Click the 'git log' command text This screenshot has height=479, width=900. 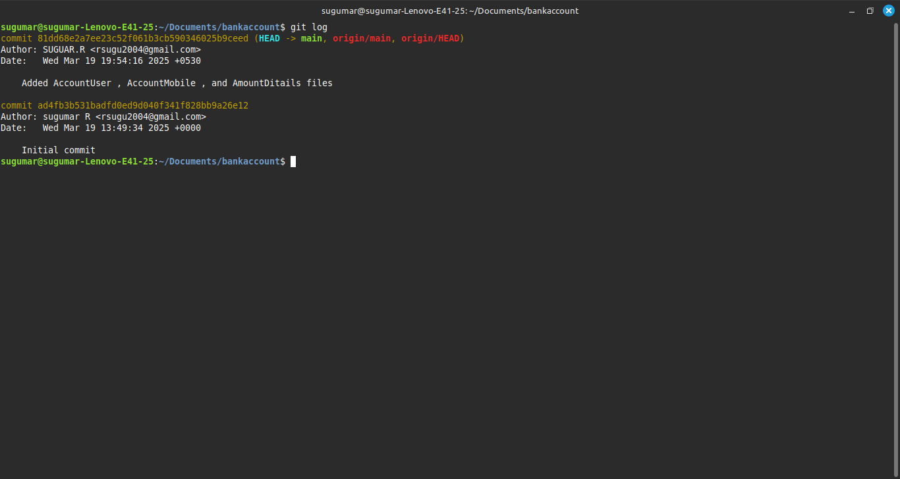pos(309,27)
